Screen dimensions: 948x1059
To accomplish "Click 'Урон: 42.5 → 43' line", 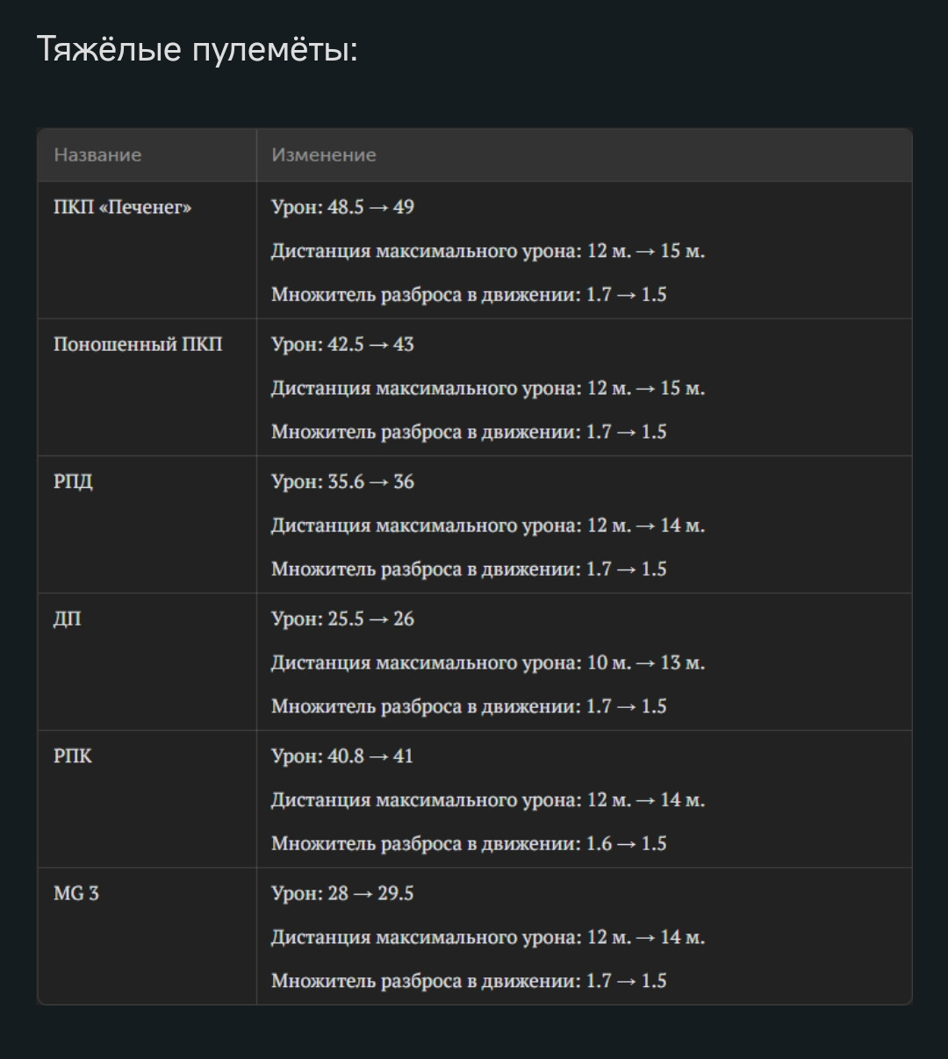I will (342, 345).
